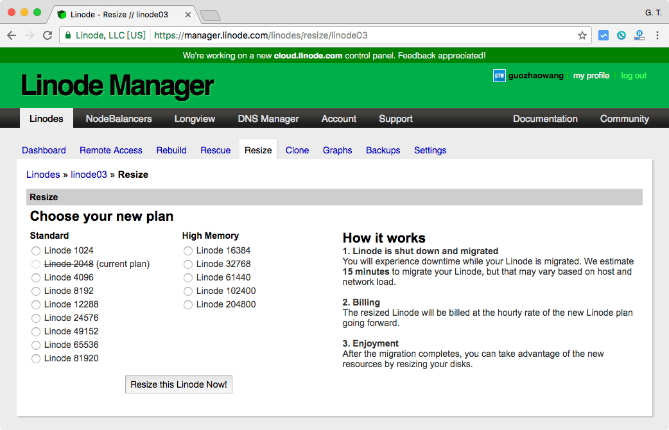Open the DNS Manager menu
The width and height of the screenshot is (669, 430).
click(x=268, y=119)
